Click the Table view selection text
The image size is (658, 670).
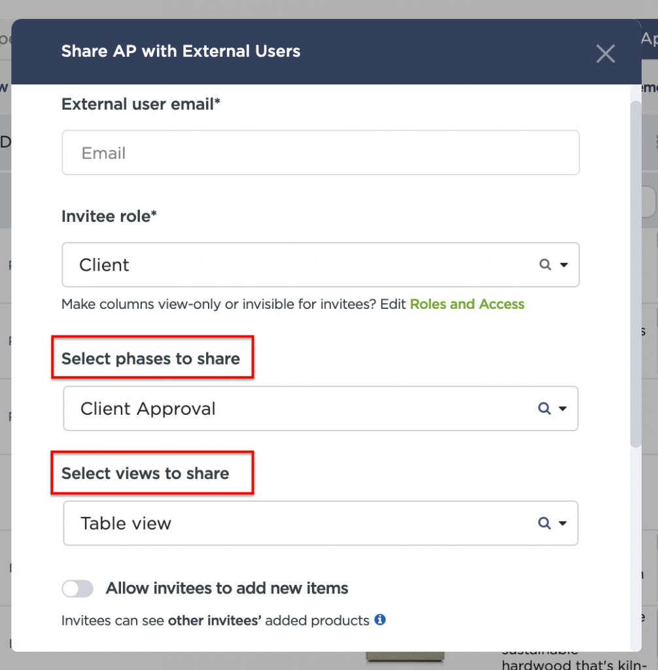[126, 523]
